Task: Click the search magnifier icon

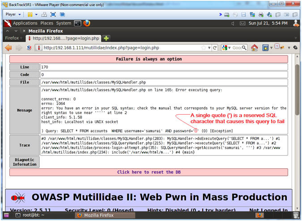Action: click(244, 48)
